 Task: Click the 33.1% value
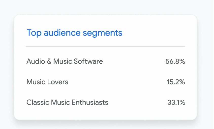(x=176, y=103)
